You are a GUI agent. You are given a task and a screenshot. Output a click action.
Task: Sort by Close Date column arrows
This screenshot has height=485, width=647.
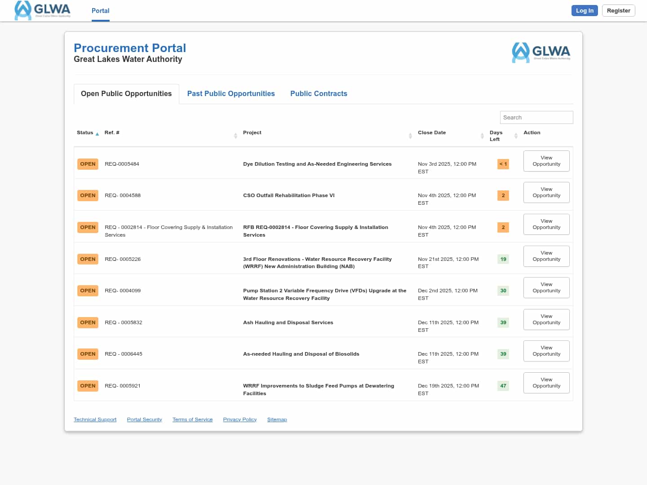point(482,136)
